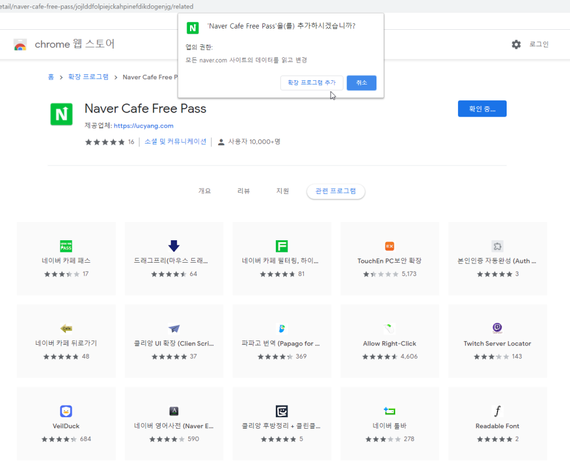Image resolution: width=570 pixels, height=464 pixels.
Task: Open settings gear icon in store header
Action: (516, 44)
